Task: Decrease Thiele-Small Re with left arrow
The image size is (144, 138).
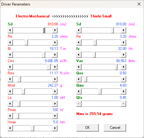Action: pyautogui.click(x=79, y=43)
